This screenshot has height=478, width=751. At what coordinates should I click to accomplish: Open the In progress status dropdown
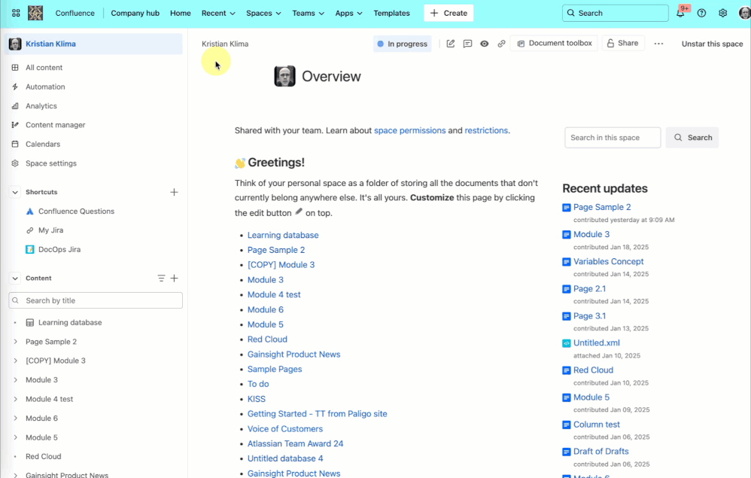click(x=403, y=44)
